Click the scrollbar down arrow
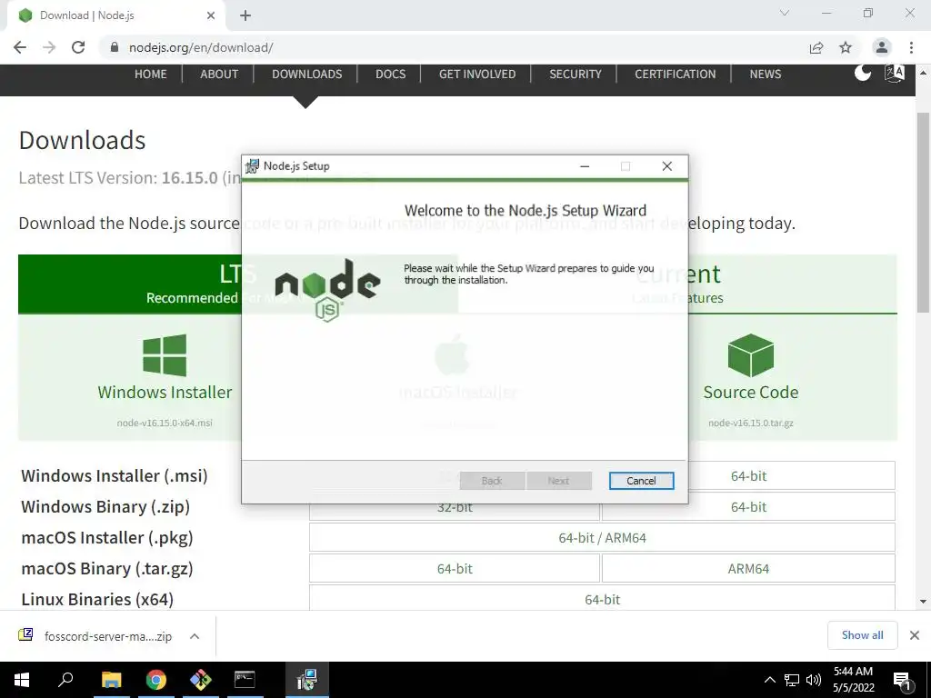The width and height of the screenshot is (931, 698). tap(923, 602)
